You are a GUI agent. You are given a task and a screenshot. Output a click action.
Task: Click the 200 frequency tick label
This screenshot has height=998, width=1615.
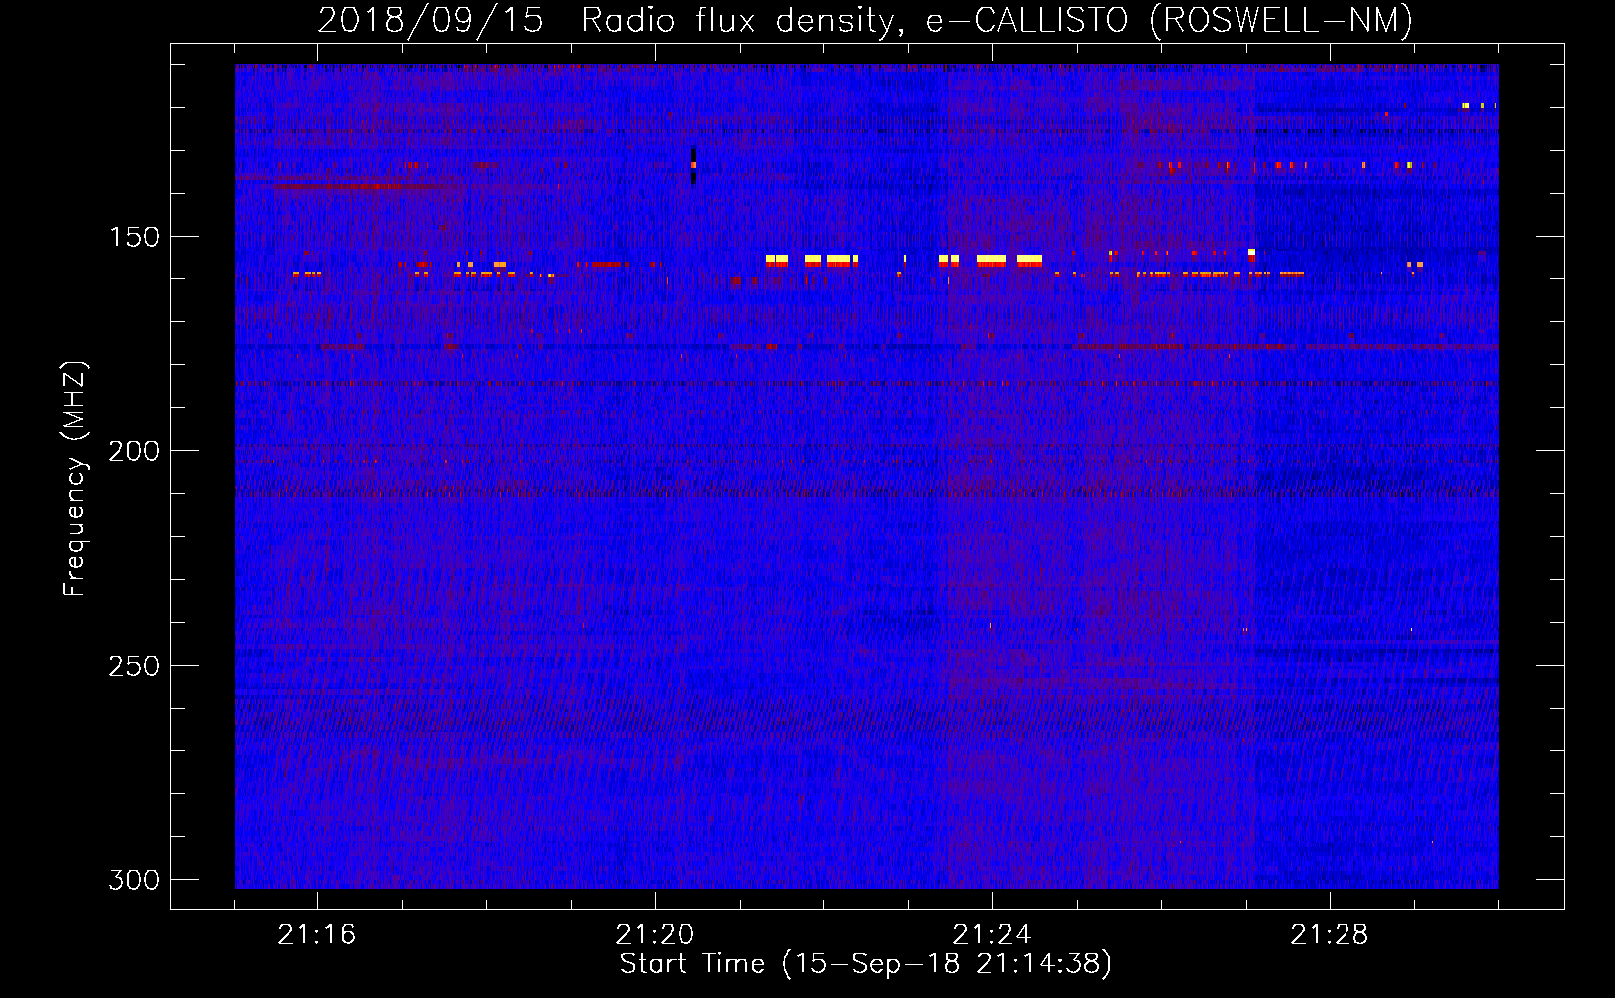pyautogui.click(x=134, y=451)
